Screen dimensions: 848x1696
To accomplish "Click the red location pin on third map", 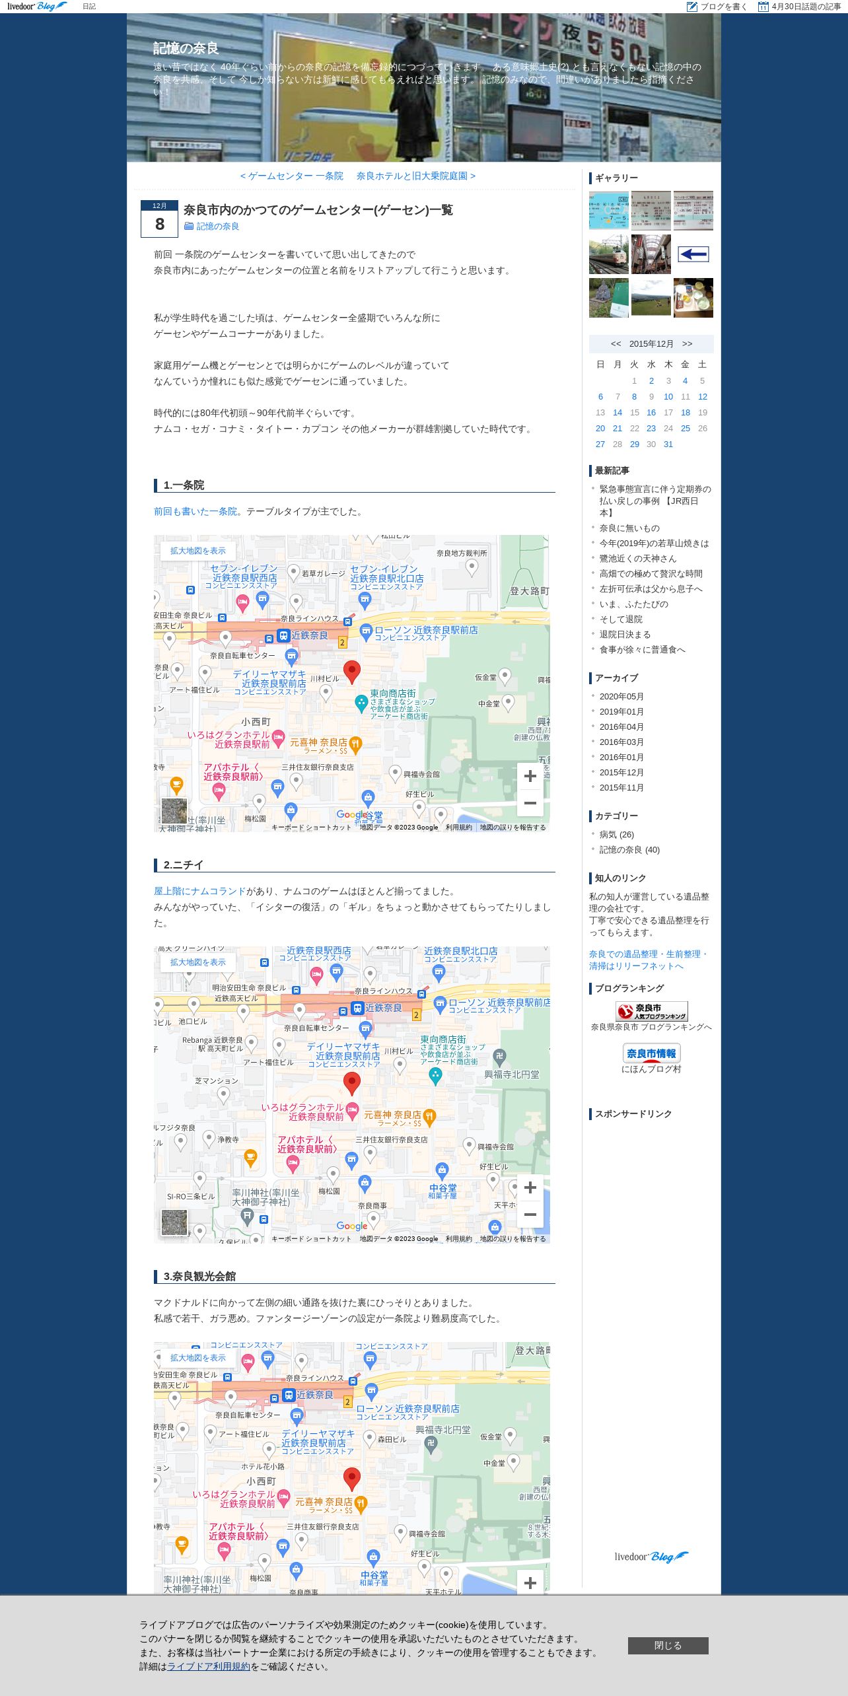I will (x=352, y=1479).
